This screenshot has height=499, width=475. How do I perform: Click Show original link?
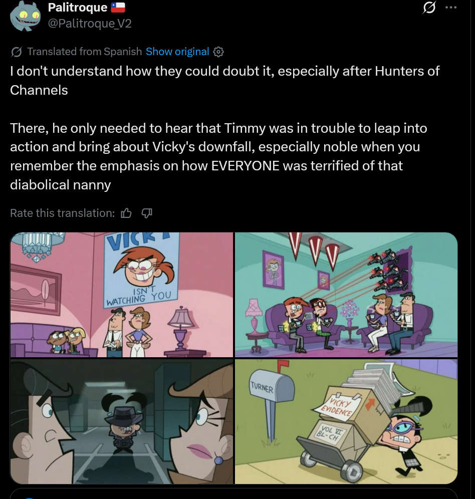click(177, 52)
